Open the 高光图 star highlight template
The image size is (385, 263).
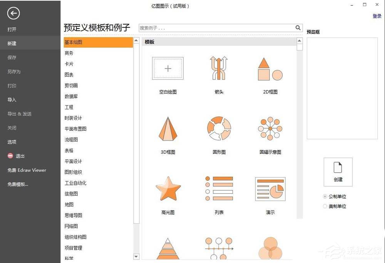point(167,189)
